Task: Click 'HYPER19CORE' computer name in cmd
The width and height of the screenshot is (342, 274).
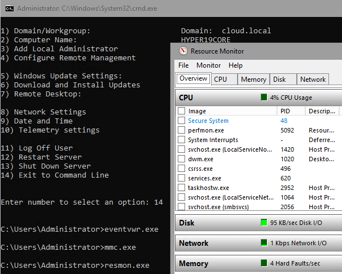Action: (x=205, y=40)
